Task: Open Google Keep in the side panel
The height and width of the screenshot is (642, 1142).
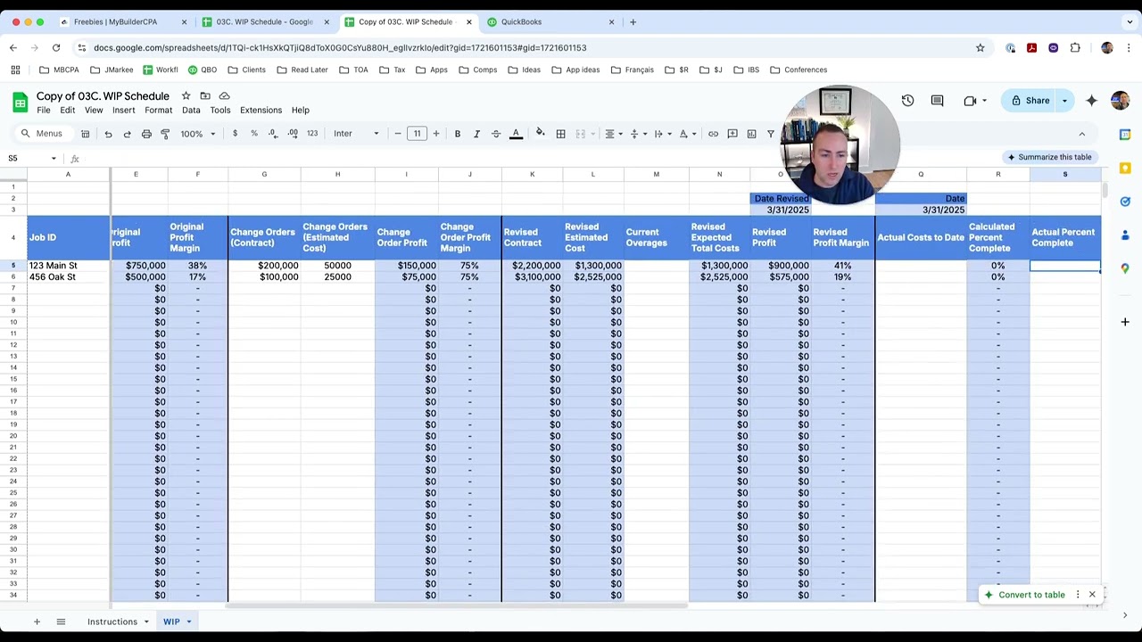Action: [1125, 168]
